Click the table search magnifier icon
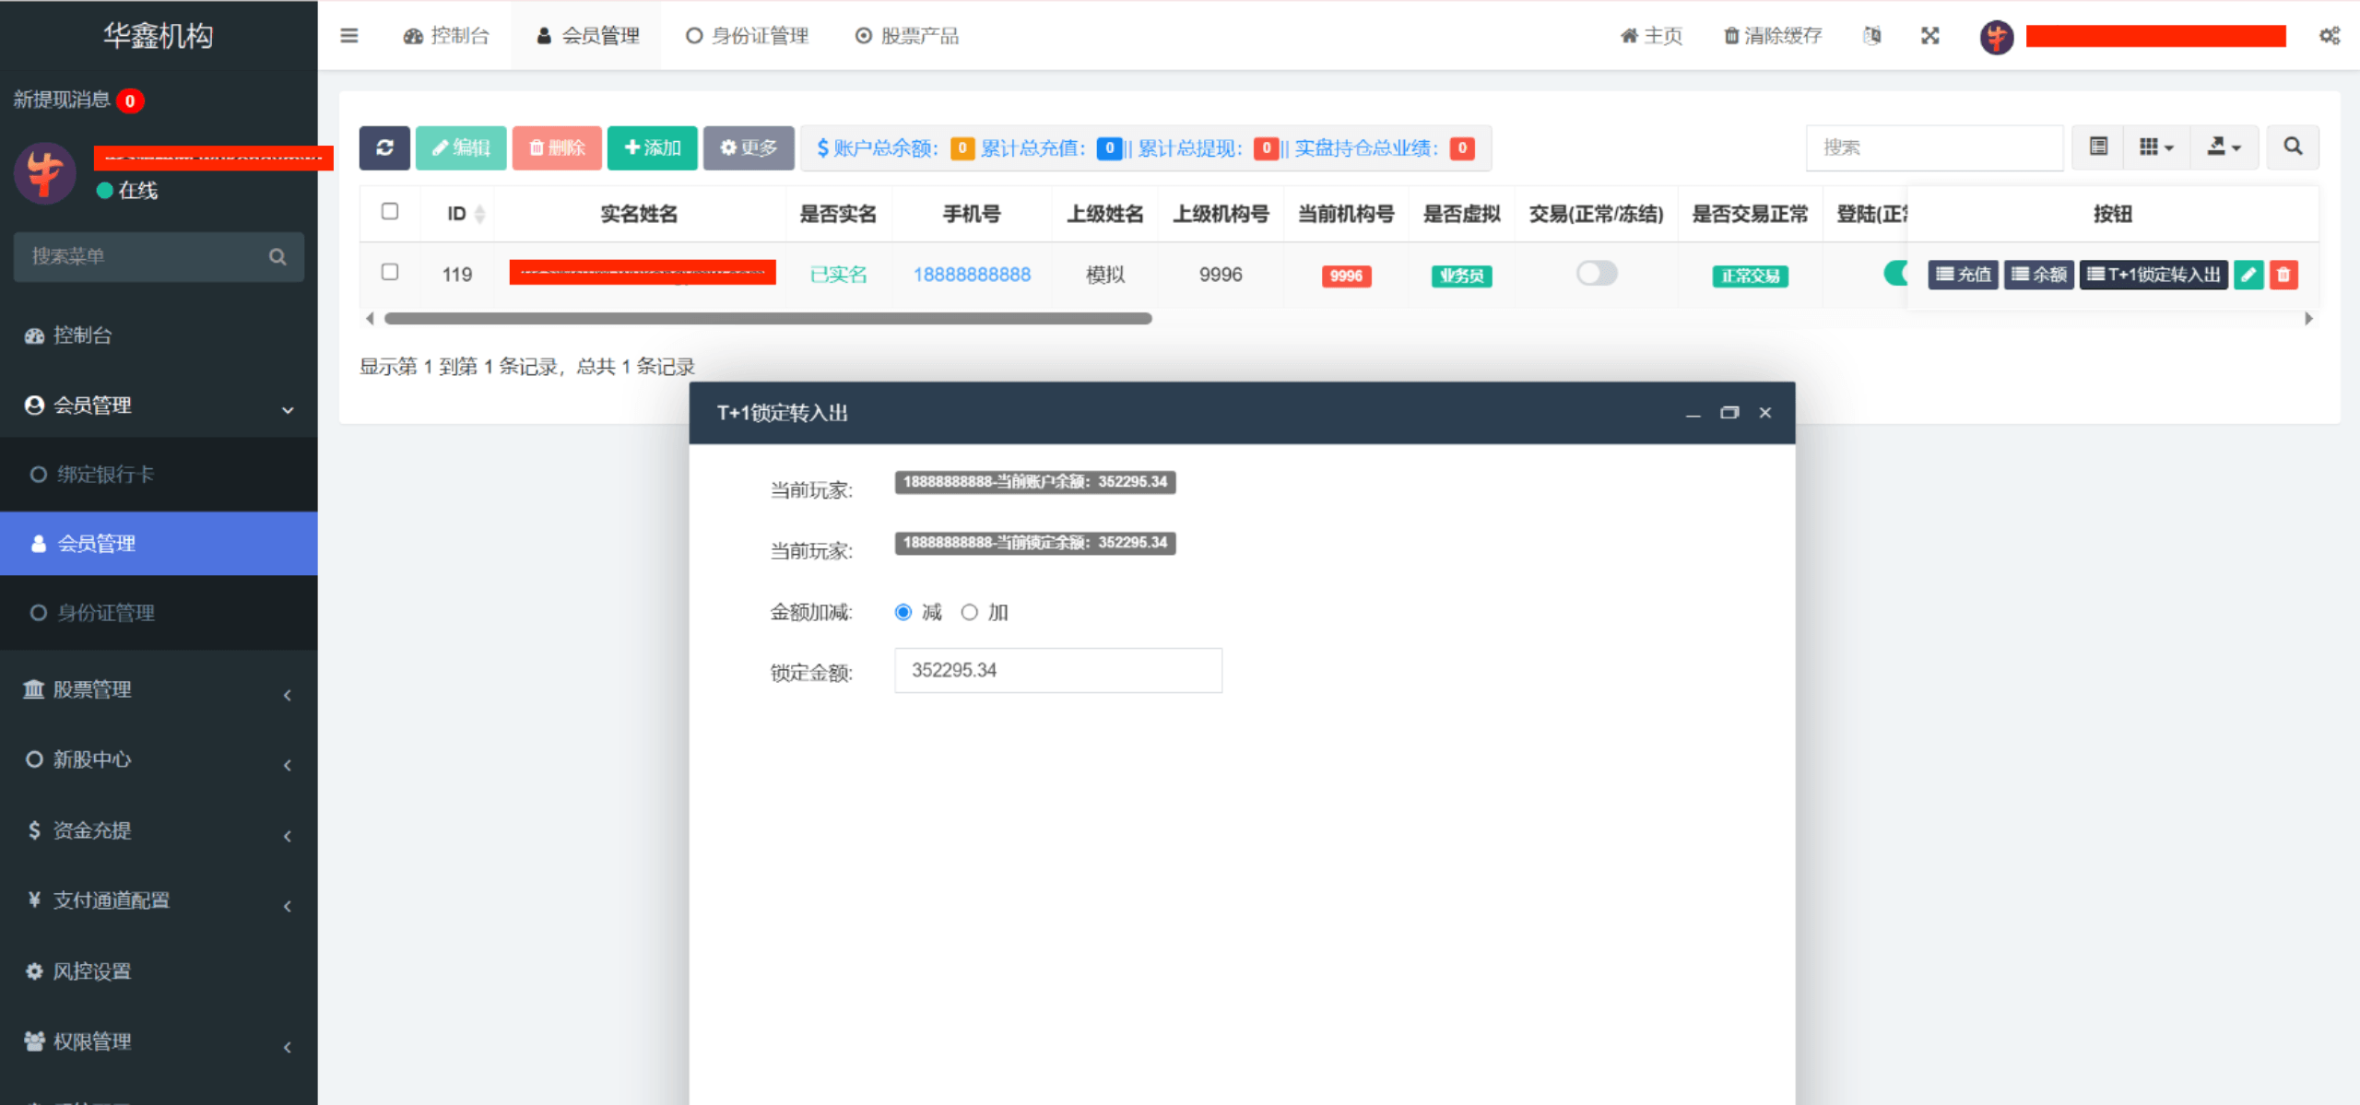 pos(2293,147)
